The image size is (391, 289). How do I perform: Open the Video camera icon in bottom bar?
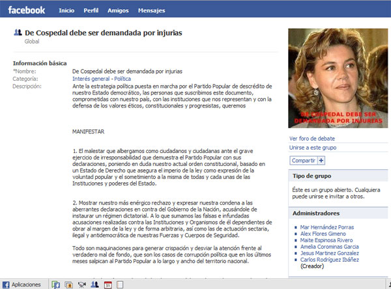point(82,284)
